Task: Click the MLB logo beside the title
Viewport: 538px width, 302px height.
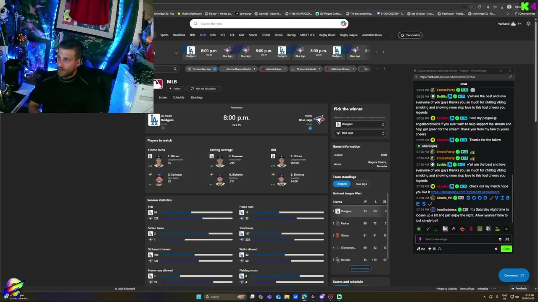Action: tap(158, 84)
